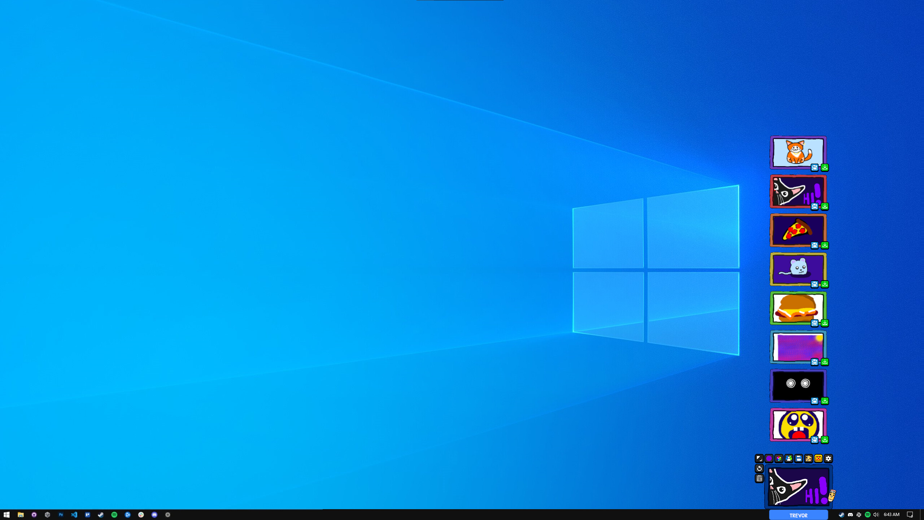The height and width of the screenshot is (520, 924).
Task: Download the orange cat drawing
Action: coord(825,167)
